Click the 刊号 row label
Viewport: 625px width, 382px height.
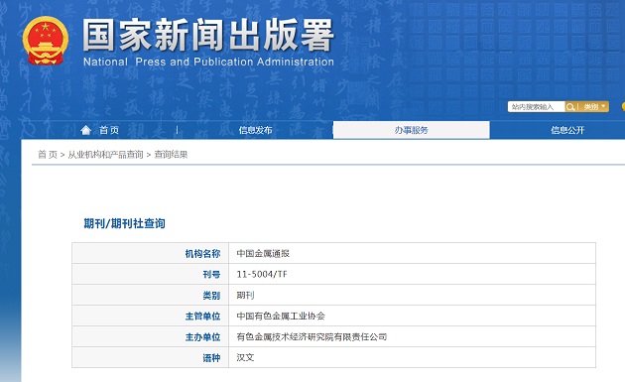pyautogui.click(x=211, y=274)
